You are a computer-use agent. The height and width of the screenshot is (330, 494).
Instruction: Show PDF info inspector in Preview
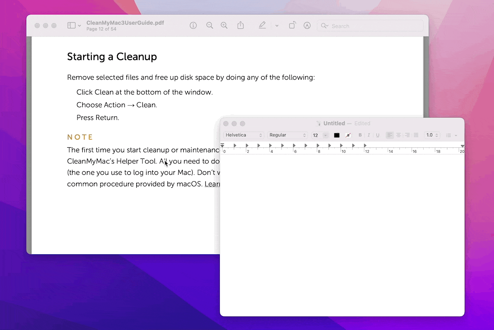click(x=193, y=26)
